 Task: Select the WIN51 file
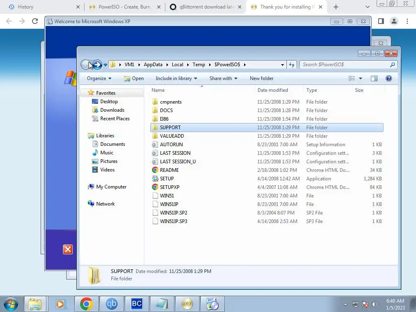pos(266,195)
